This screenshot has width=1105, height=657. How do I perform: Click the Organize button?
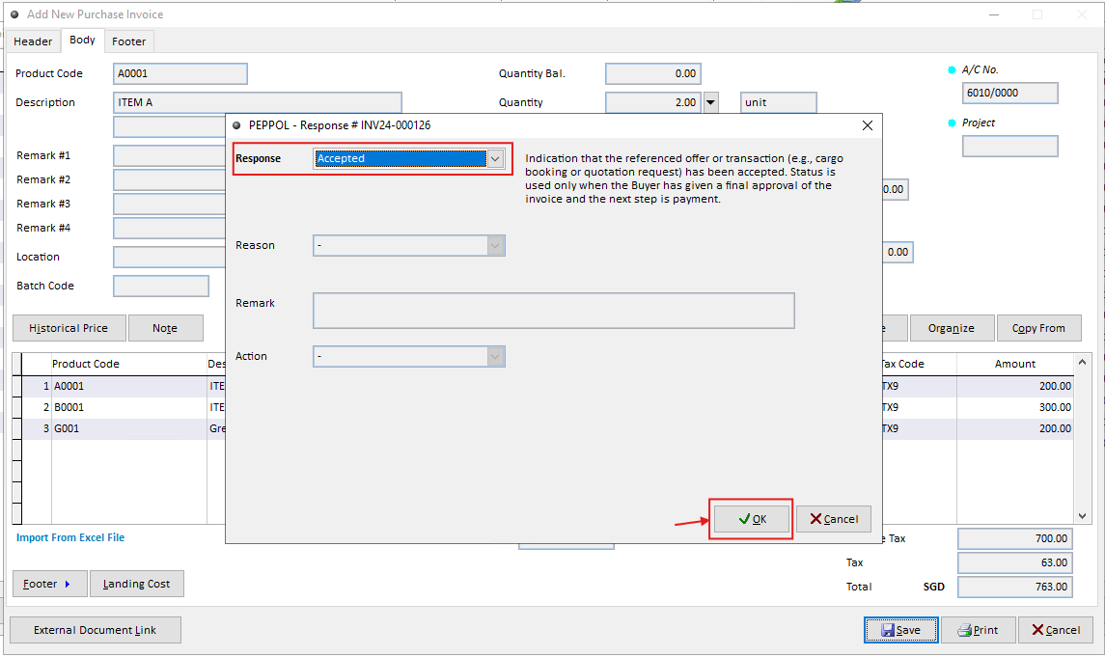[x=952, y=328]
